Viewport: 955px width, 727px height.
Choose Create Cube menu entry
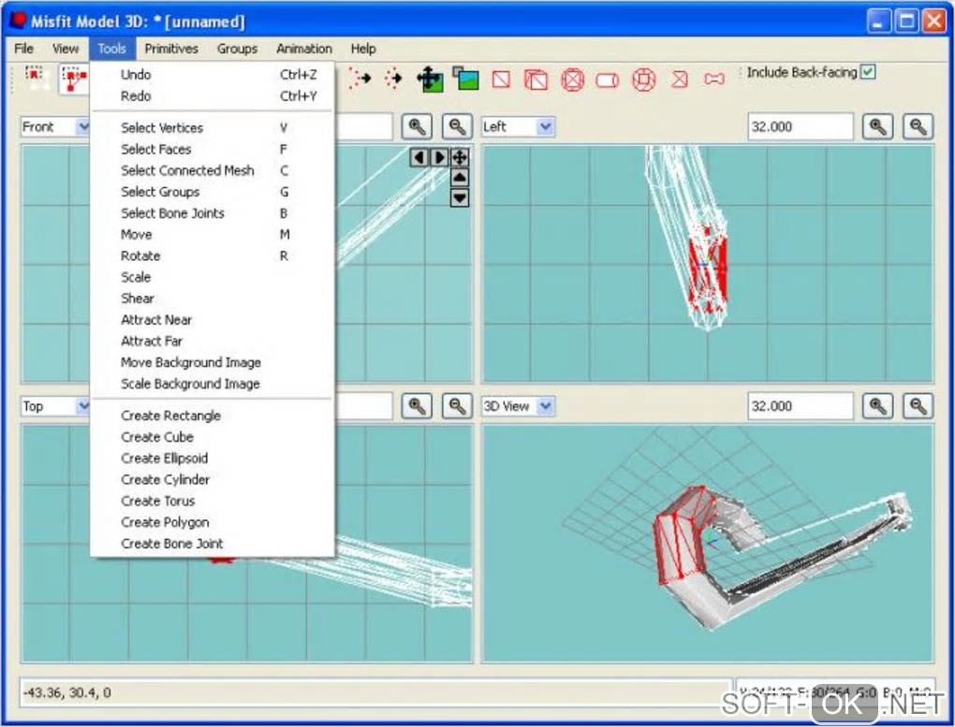tap(212, 437)
